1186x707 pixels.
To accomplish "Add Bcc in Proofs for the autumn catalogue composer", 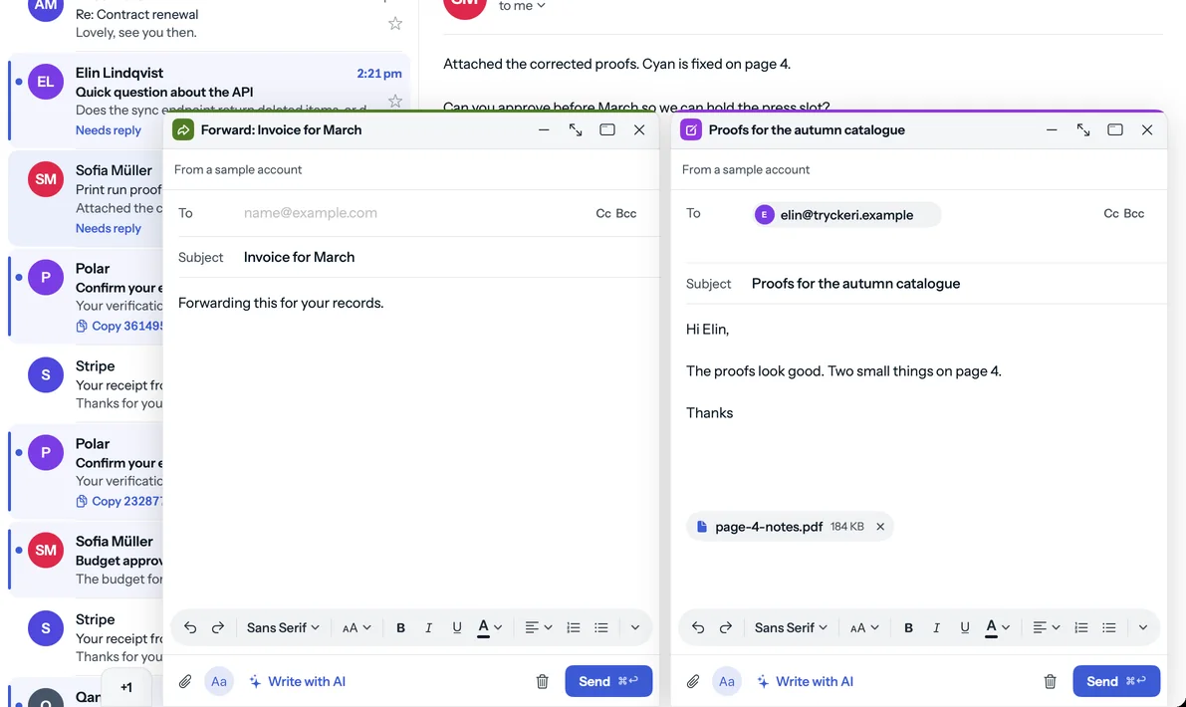I will (x=1134, y=213).
